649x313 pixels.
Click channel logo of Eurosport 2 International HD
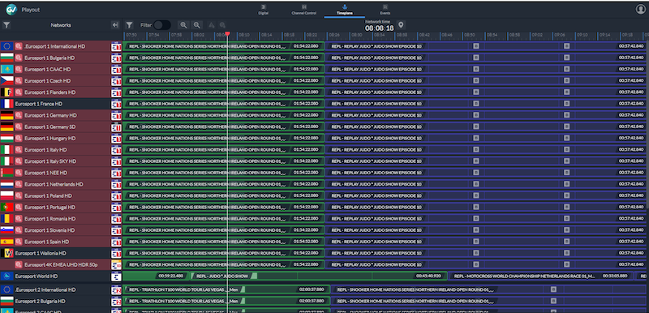point(116,289)
